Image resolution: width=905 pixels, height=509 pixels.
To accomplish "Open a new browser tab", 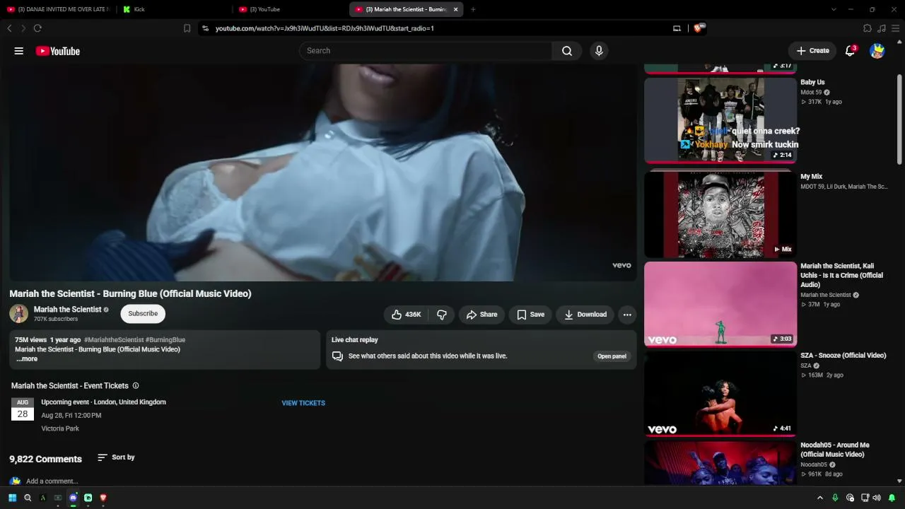I will pyautogui.click(x=473, y=9).
